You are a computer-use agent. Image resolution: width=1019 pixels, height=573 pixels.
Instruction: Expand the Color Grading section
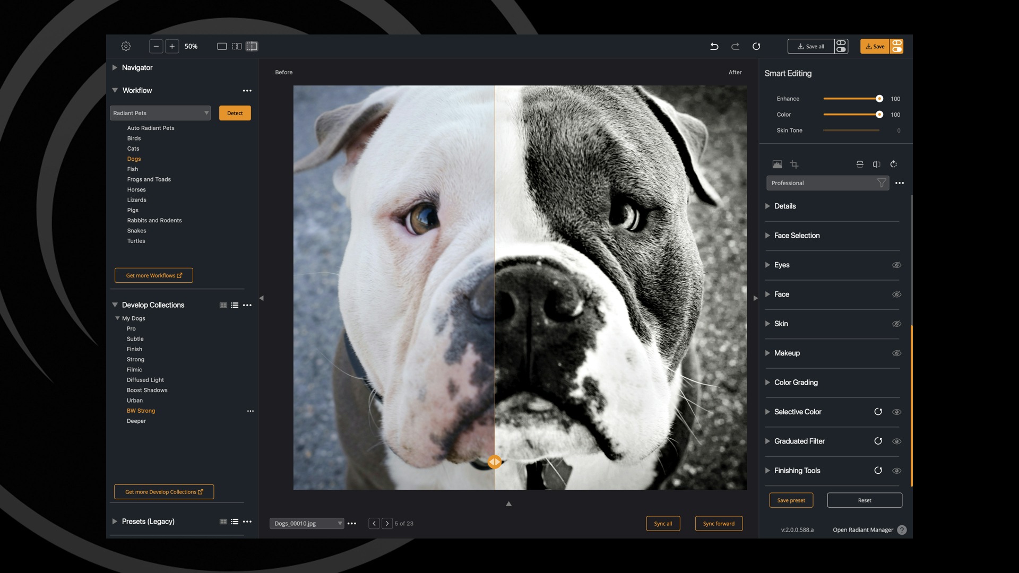coord(767,383)
